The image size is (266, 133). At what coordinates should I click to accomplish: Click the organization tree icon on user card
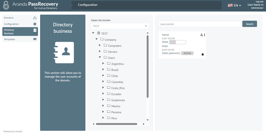[202, 35]
